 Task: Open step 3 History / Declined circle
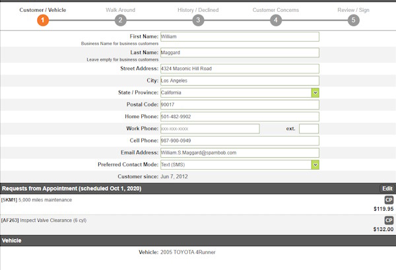click(199, 20)
